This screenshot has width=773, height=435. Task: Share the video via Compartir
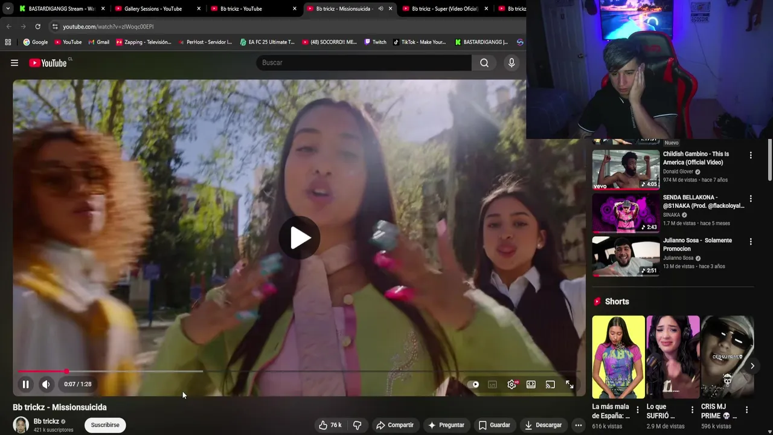[x=394, y=425]
